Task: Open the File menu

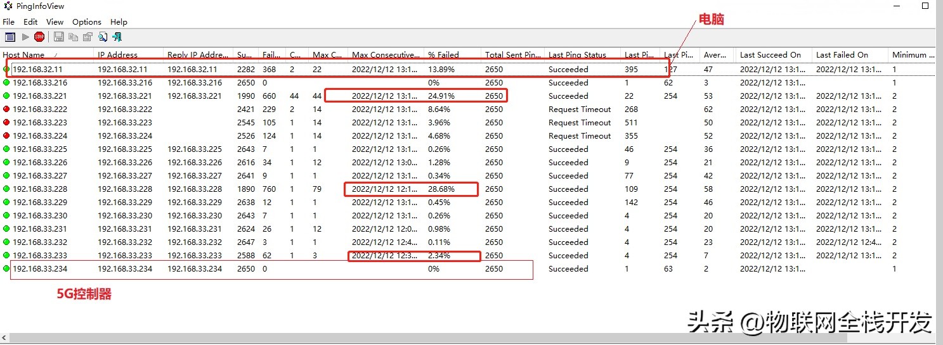Action: pyautogui.click(x=8, y=22)
